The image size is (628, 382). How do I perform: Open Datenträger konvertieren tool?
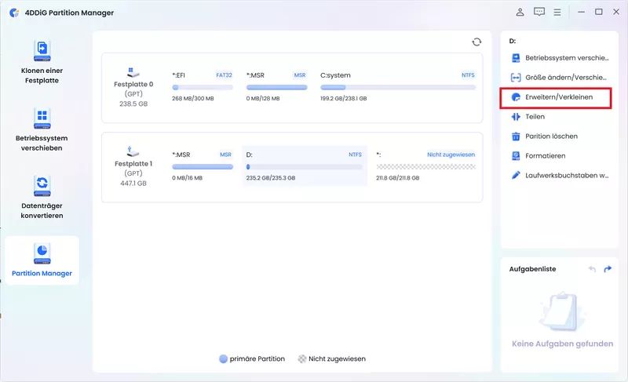tap(42, 197)
